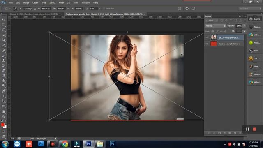
Task: Pause the screen recording
Action: (247, 129)
